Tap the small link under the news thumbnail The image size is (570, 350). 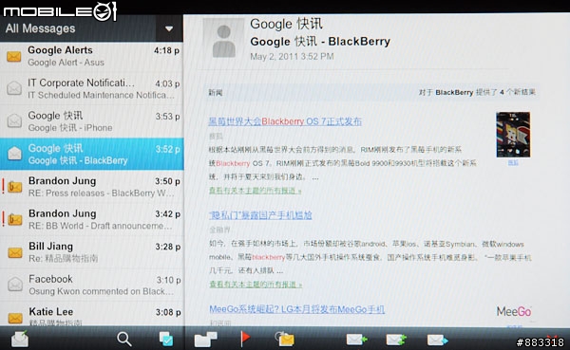[513, 163]
